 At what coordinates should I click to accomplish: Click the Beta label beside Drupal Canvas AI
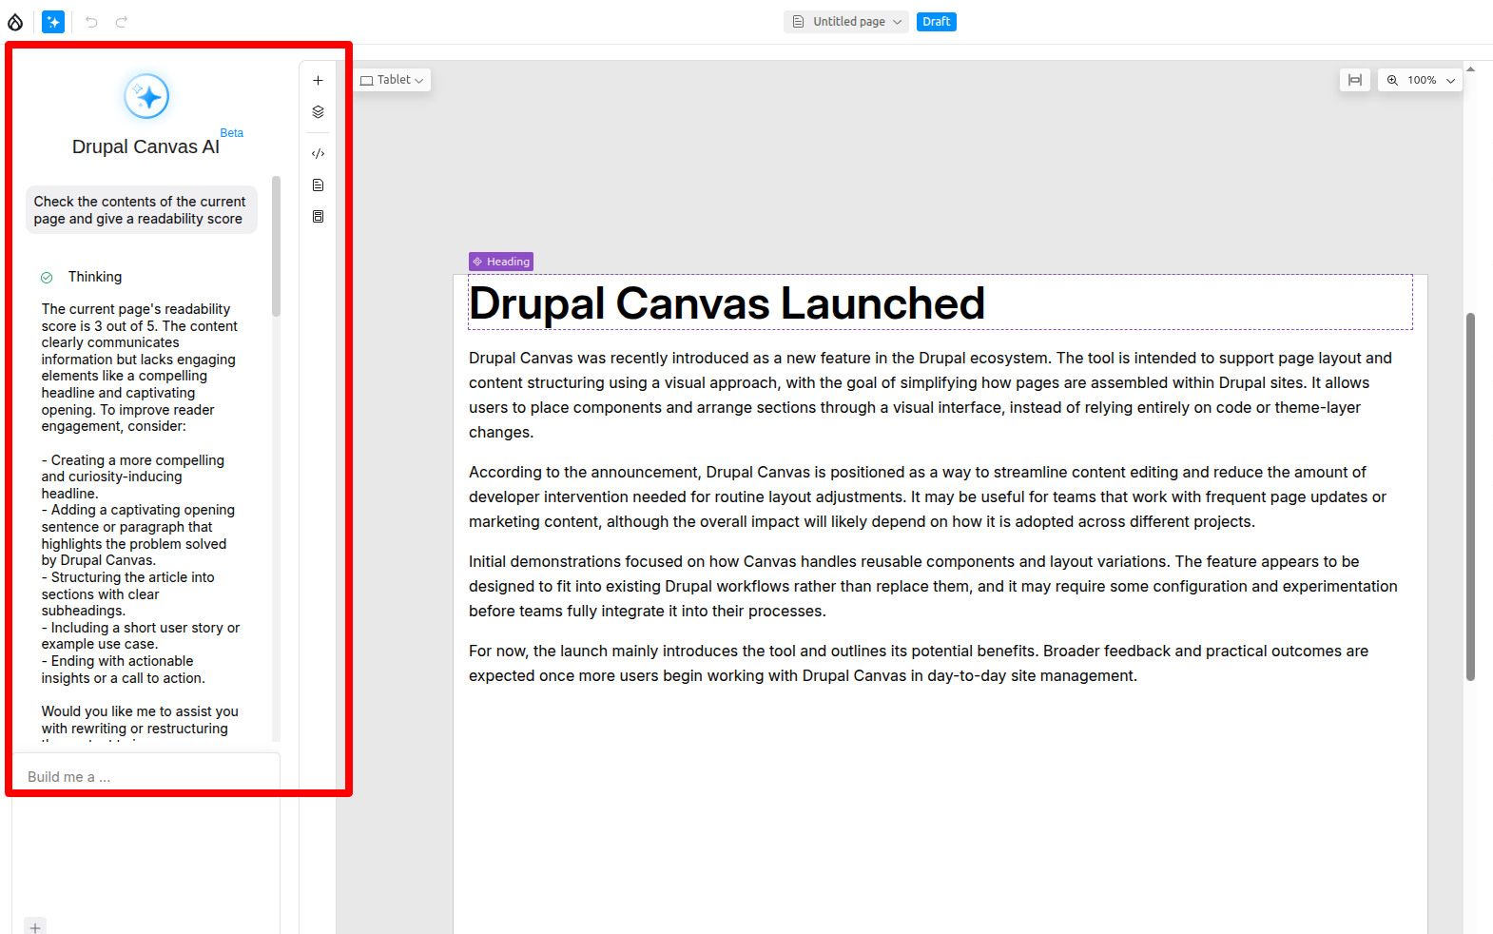pos(232,133)
